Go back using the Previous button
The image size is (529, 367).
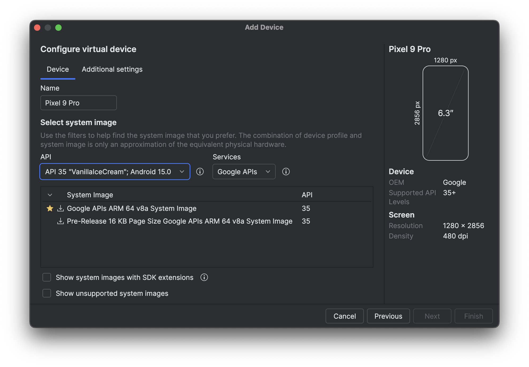(388, 316)
